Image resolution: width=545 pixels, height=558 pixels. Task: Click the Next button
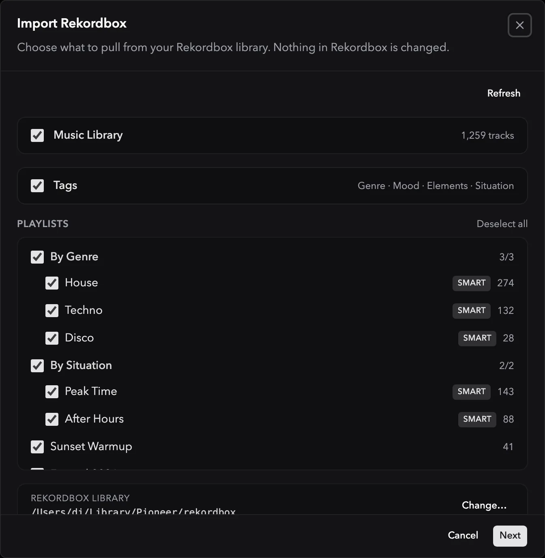[x=510, y=536]
